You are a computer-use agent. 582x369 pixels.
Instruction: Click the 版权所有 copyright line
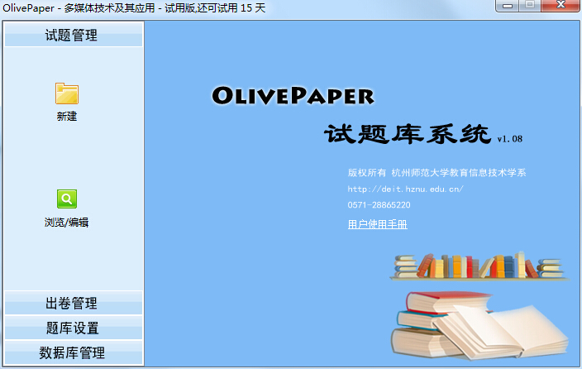point(436,172)
